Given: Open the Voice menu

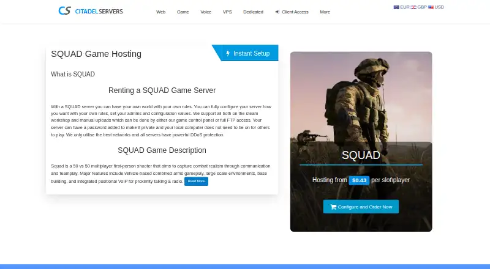Looking at the screenshot, I should 206,12.
